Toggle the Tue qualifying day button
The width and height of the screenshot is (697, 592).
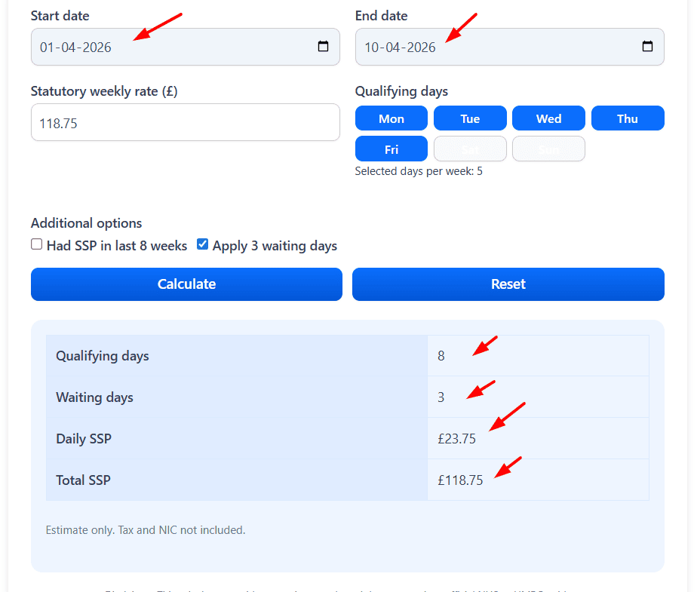[x=470, y=118]
